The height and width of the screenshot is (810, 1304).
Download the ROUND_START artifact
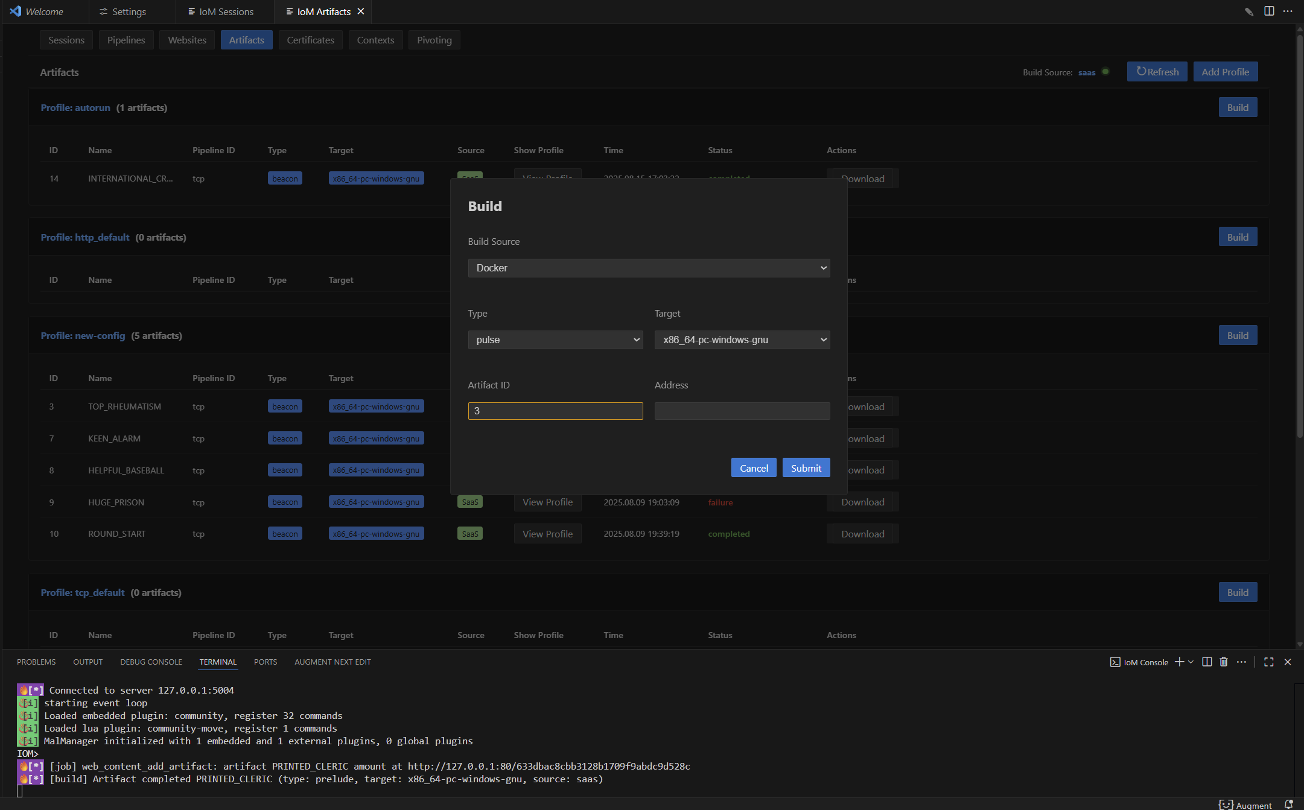click(863, 534)
